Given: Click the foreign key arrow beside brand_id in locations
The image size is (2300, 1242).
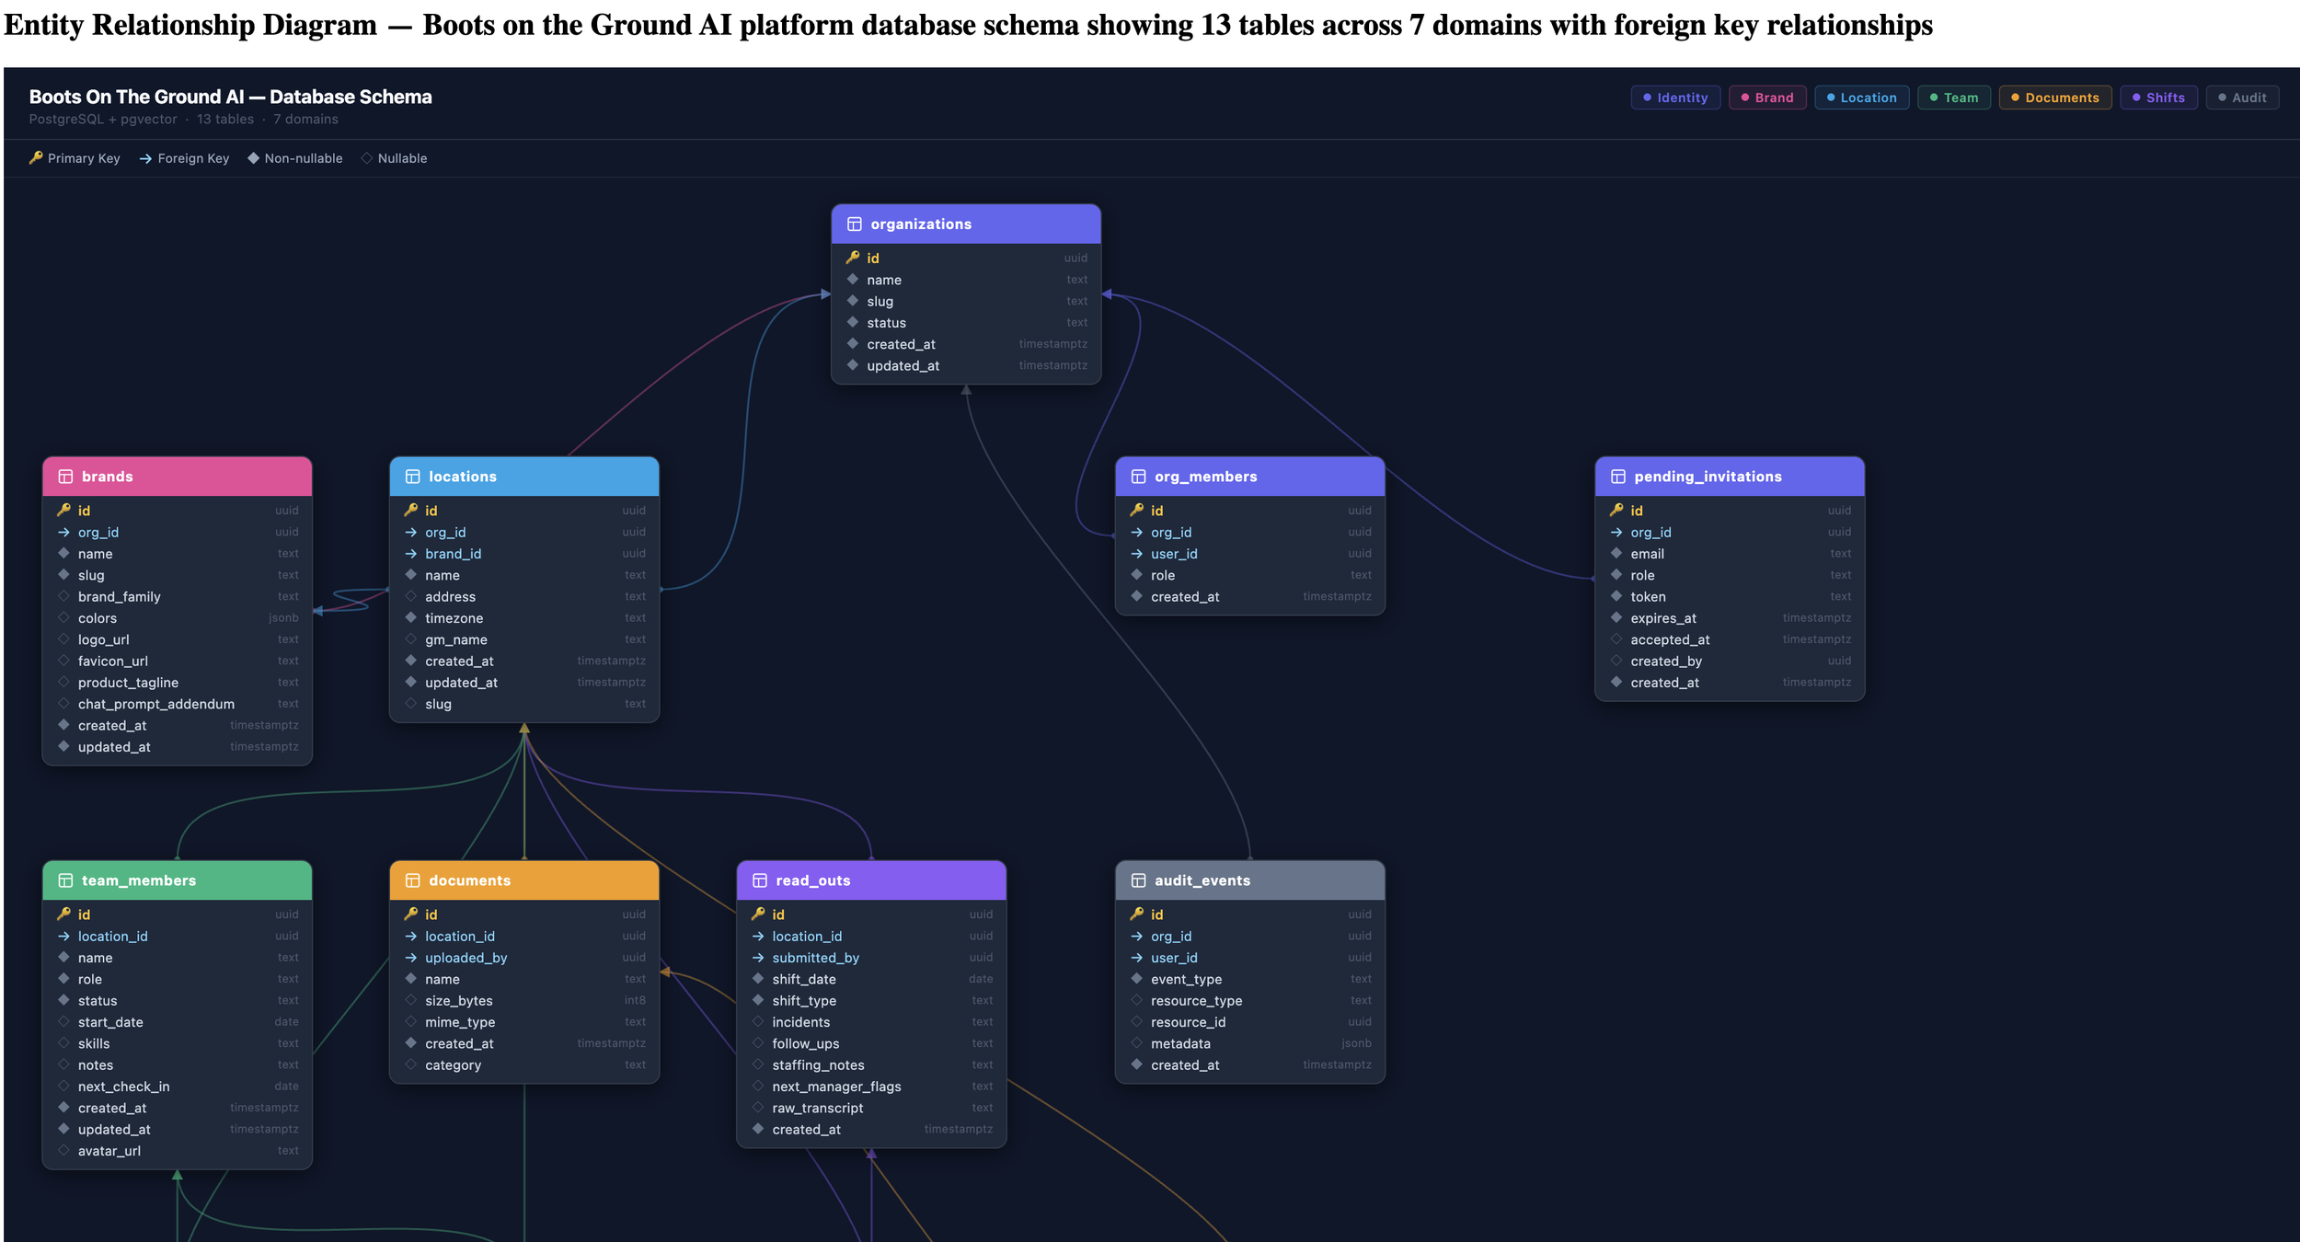Looking at the screenshot, I should 411,554.
